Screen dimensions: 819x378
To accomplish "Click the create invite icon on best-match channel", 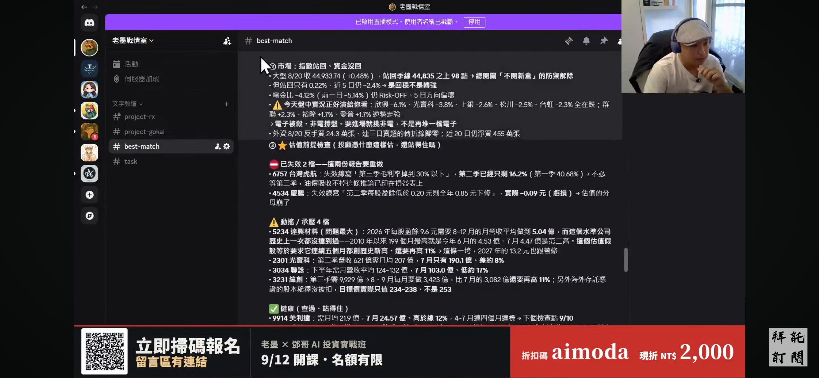I will [218, 147].
